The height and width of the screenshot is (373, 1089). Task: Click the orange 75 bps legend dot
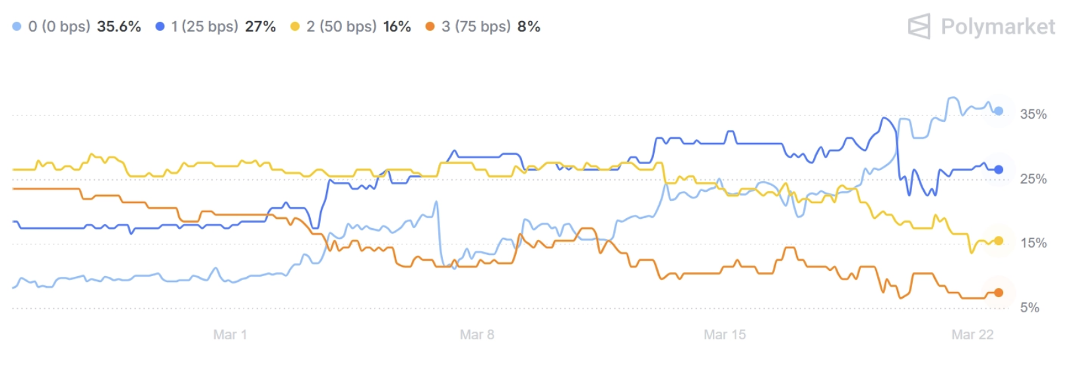coord(430,26)
